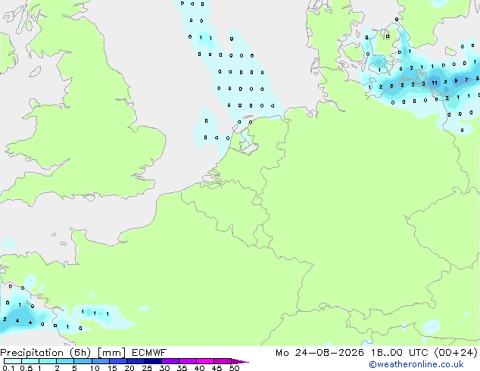Click legend label '50'
This screenshot has height=371, width=480.
234,368
